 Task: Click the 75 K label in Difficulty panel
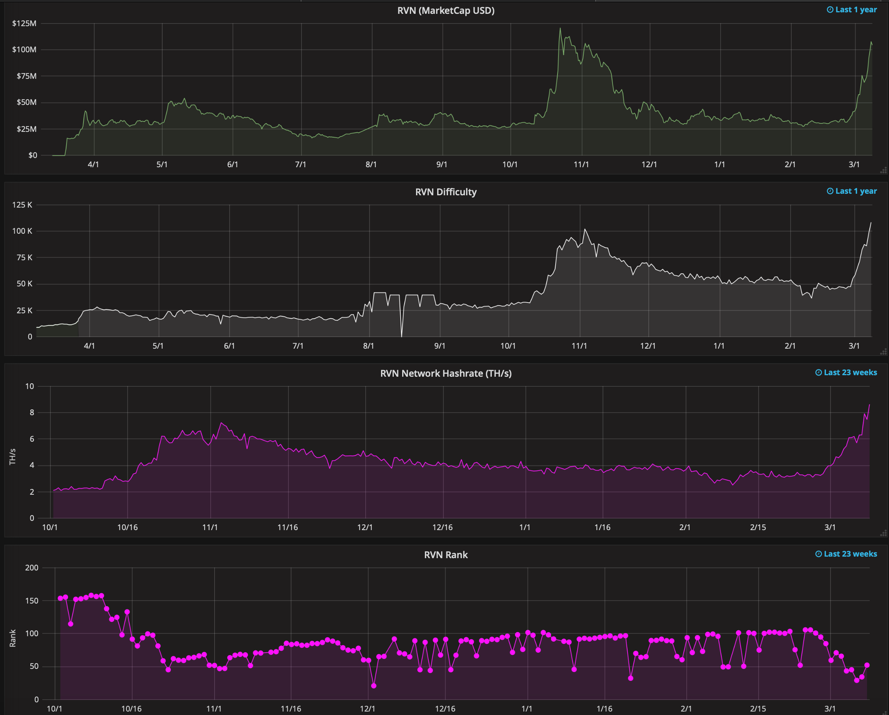24,257
